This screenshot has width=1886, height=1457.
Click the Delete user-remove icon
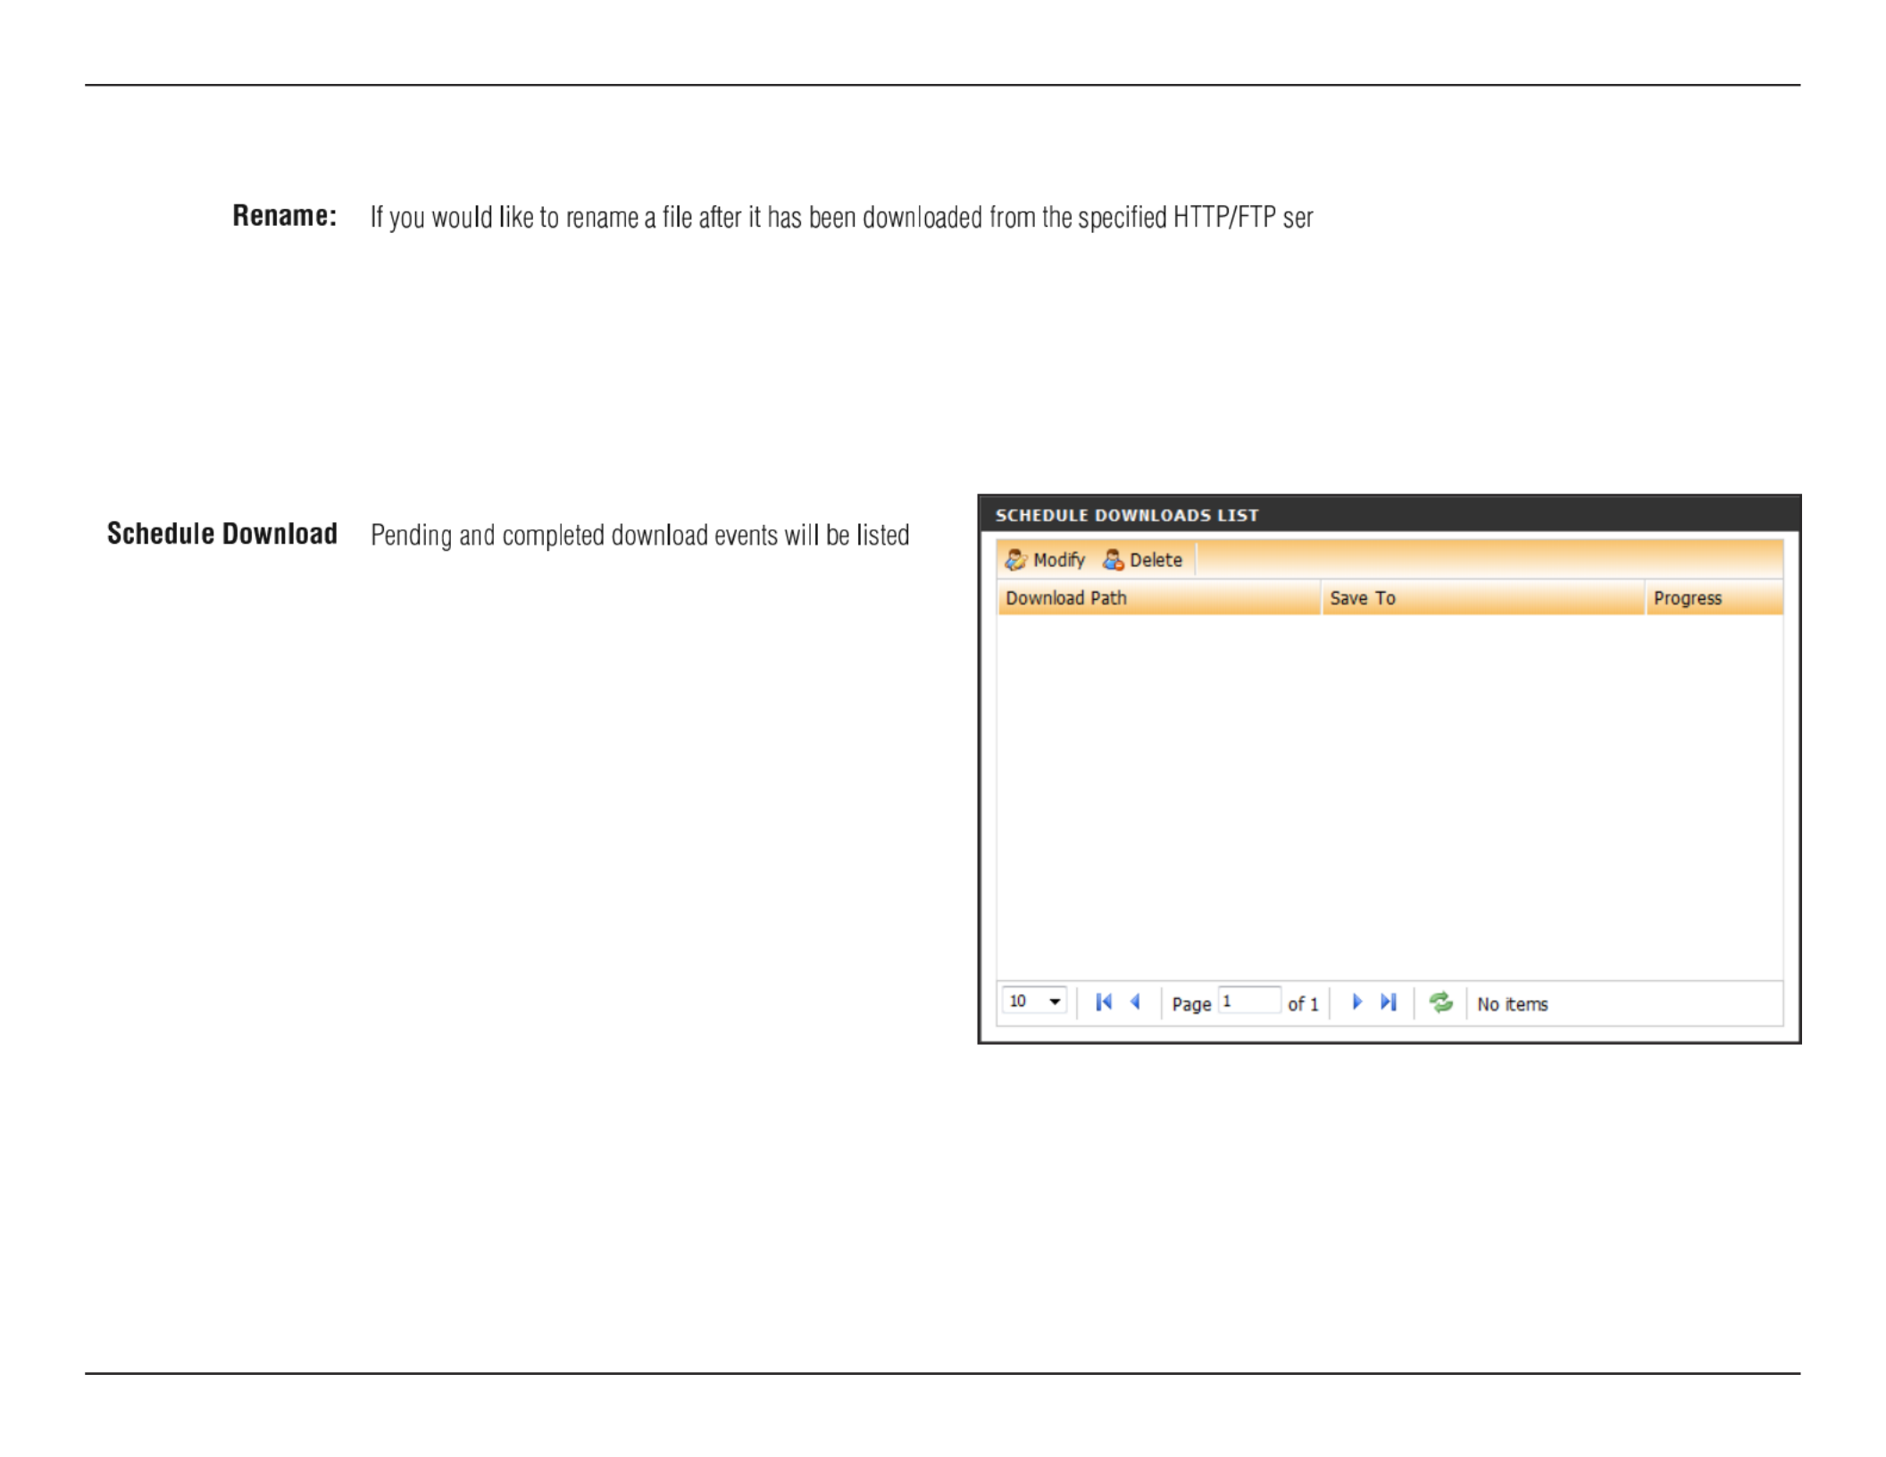(x=1113, y=560)
